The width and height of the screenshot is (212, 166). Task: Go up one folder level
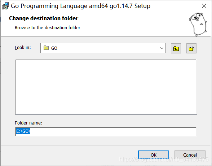click(x=176, y=48)
